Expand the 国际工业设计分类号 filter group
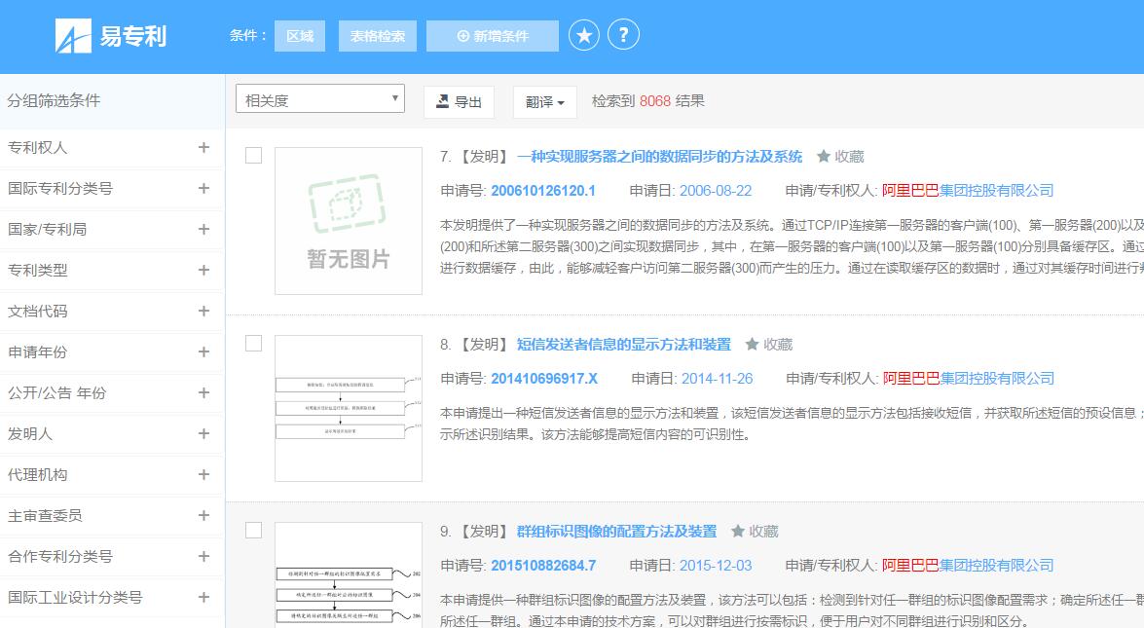1144x628 pixels. coord(203,597)
